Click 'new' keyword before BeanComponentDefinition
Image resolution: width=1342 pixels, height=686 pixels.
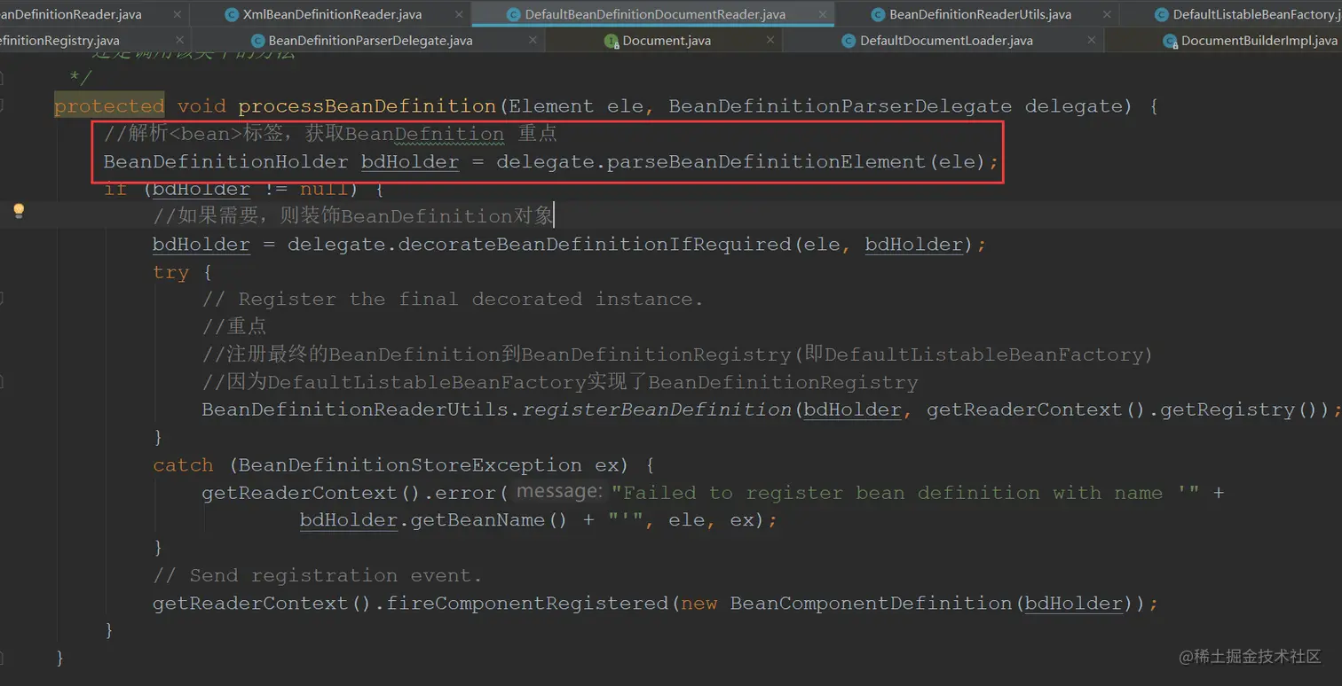(699, 603)
